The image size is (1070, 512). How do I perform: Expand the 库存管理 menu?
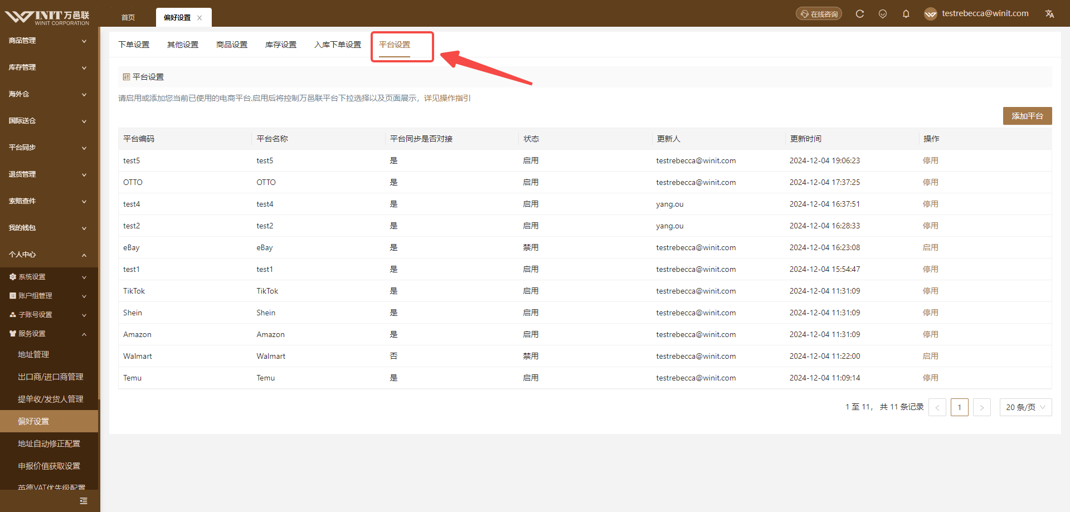point(49,67)
